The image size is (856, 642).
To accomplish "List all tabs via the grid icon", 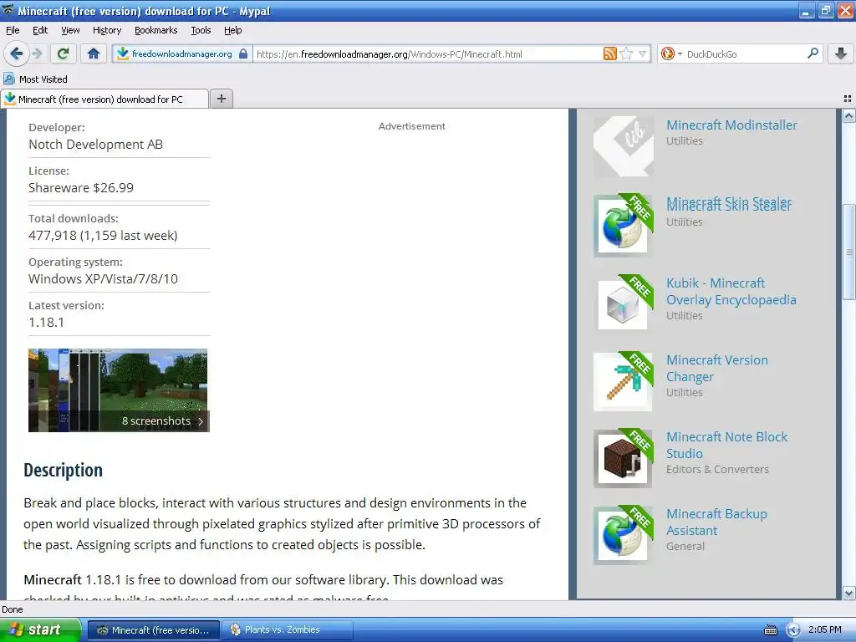I will (848, 99).
